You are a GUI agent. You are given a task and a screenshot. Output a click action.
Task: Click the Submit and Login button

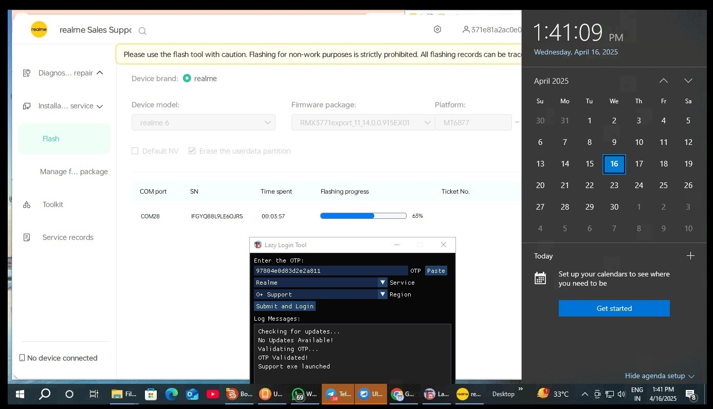pyautogui.click(x=285, y=306)
